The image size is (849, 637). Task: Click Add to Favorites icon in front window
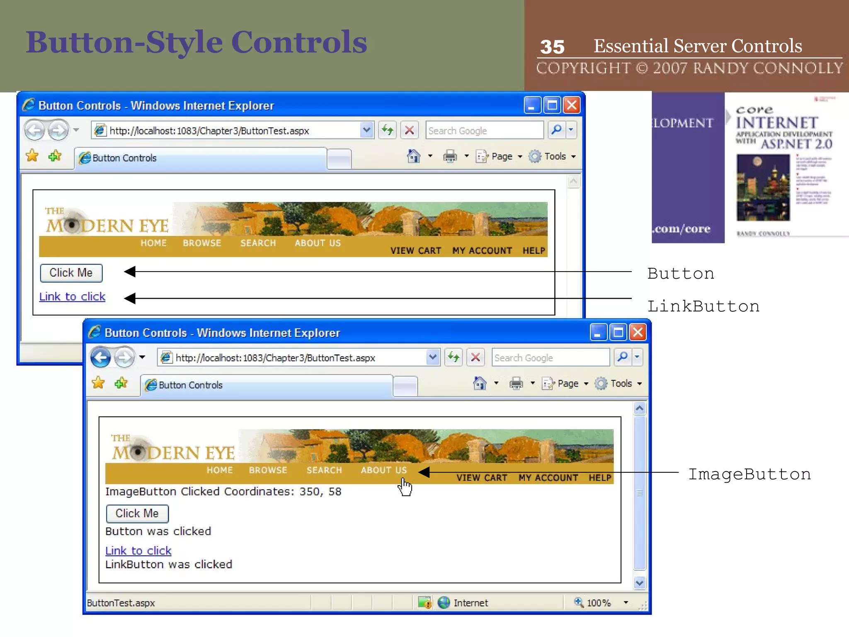pos(121,383)
